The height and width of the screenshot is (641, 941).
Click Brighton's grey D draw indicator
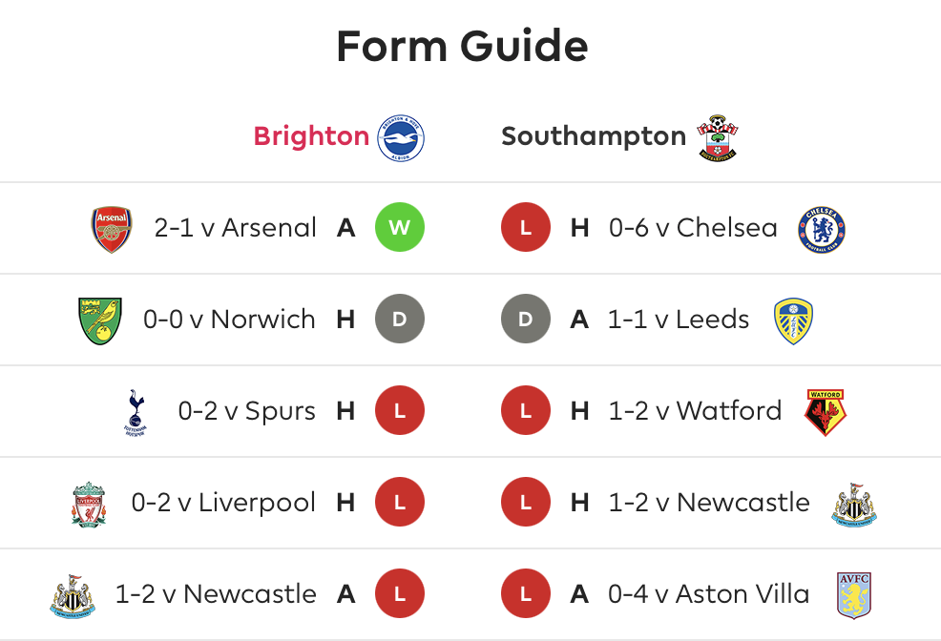click(x=400, y=319)
